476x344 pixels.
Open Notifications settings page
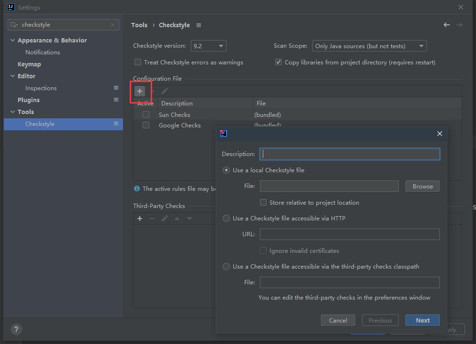(43, 52)
